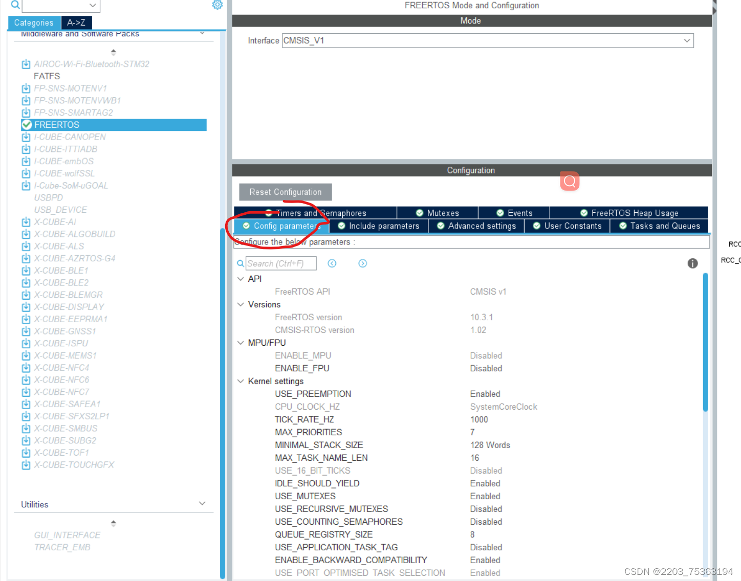Click sort arrow above middleware list
The width and height of the screenshot is (741, 581).
click(114, 52)
